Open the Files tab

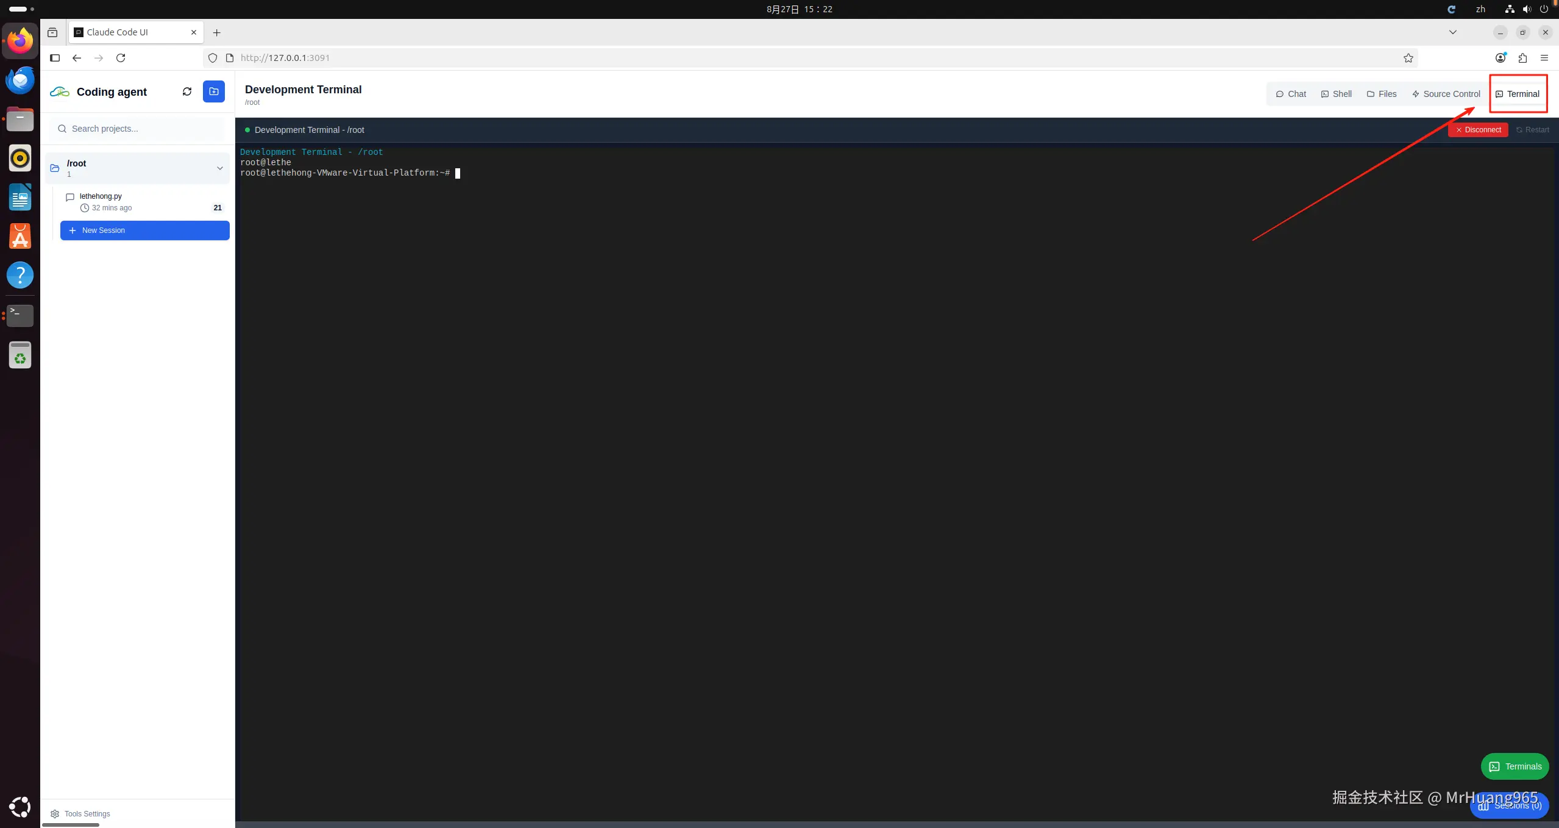(x=1381, y=94)
